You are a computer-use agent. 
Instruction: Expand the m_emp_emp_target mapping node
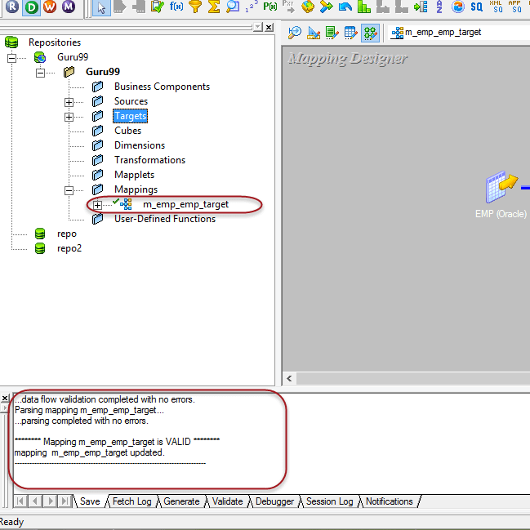pos(98,205)
